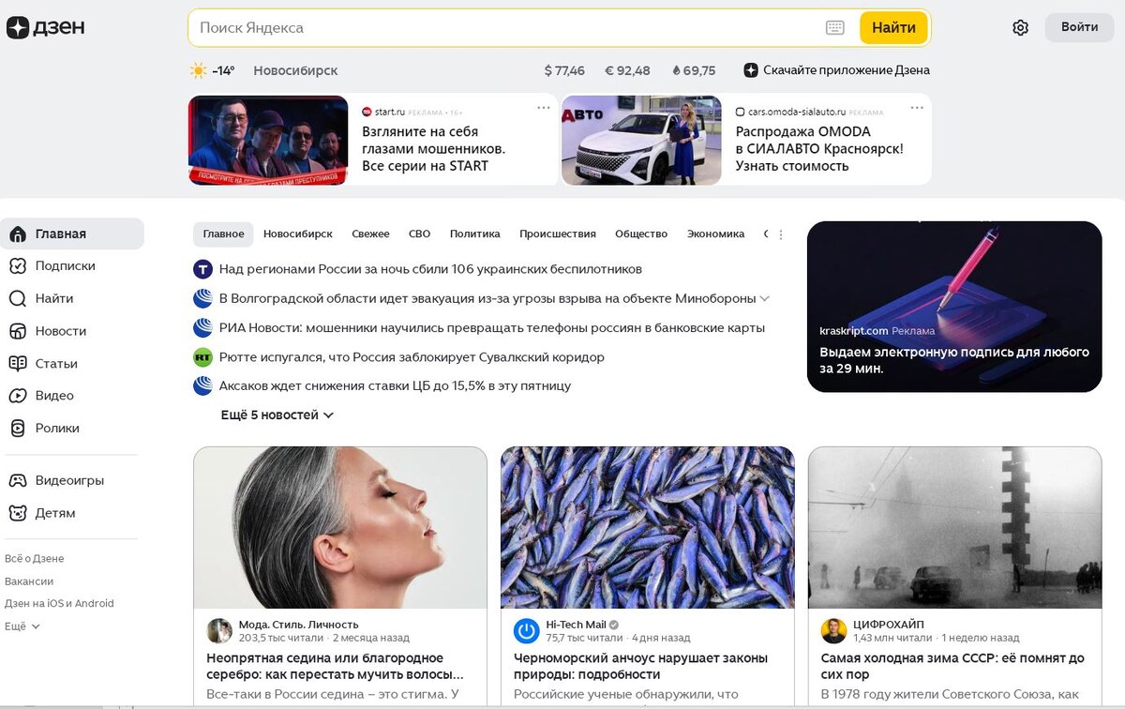Expand Волгоградская область news chevron
The width and height of the screenshot is (1125, 709).
(765, 299)
